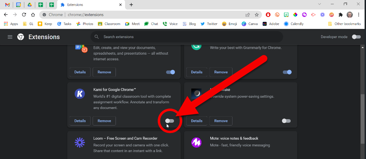Open the pink Screencastify arrow extension icon
Screen dimensions: 366x159
313,15
